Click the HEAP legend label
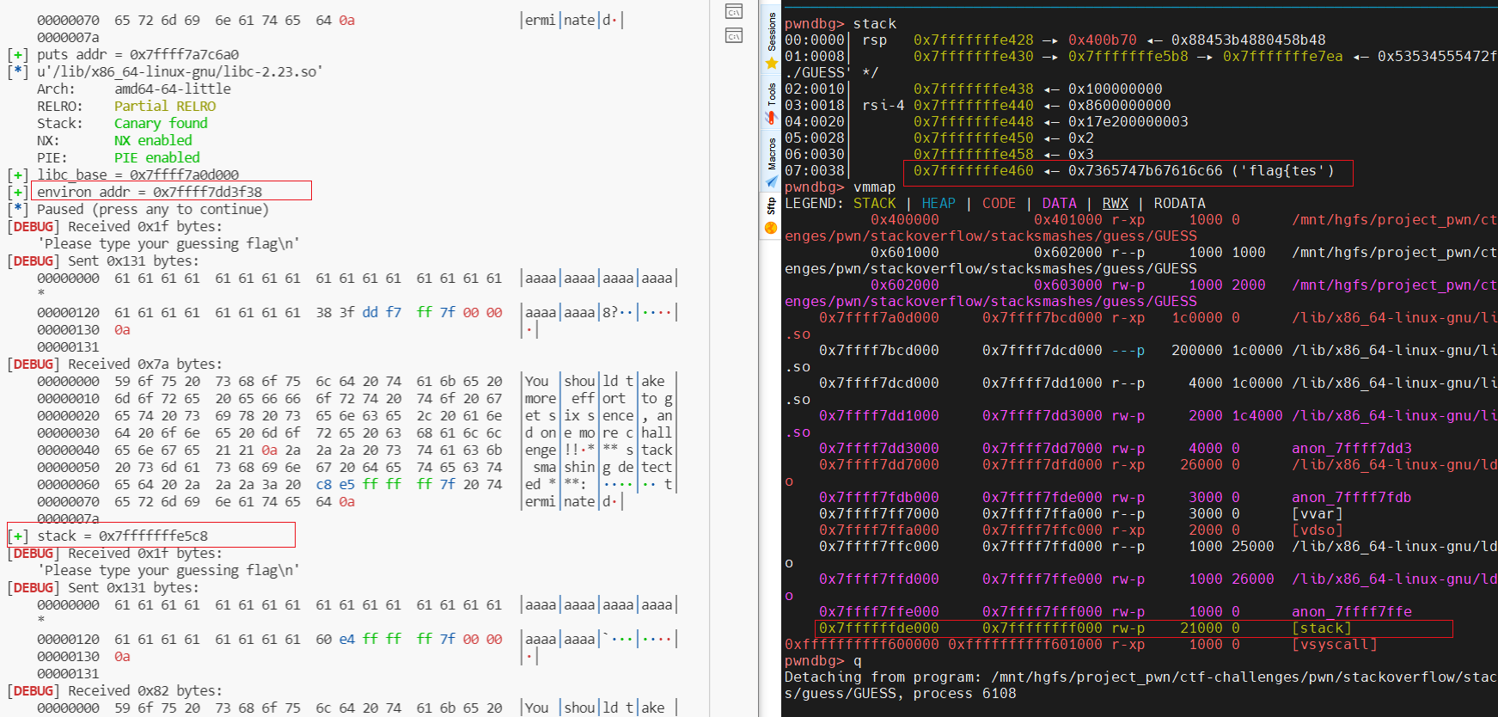This screenshot has width=1498, height=717. click(x=939, y=203)
